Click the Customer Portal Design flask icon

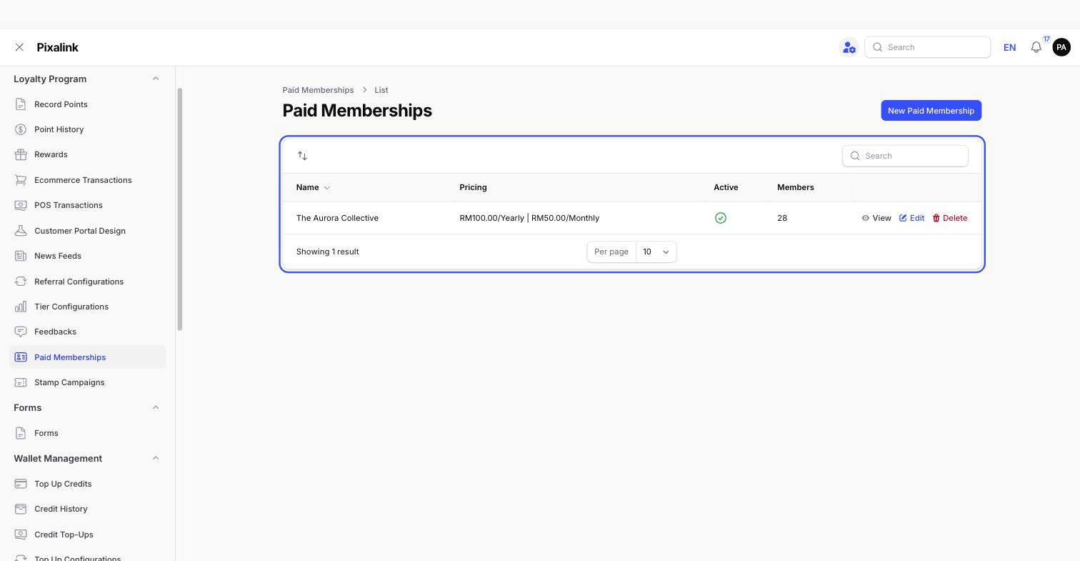click(21, 231)
